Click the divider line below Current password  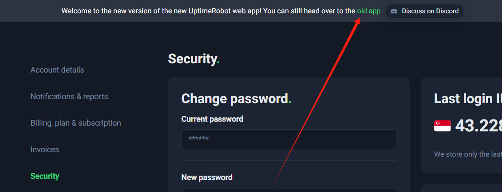tap(289, 160)
